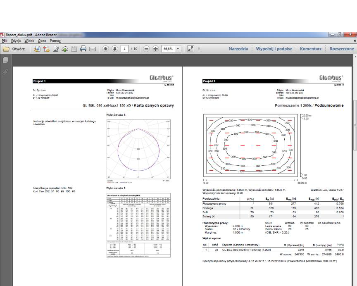357x286 pixels.
Task: Zoom in with the plus button
Action: coord(155,49)
